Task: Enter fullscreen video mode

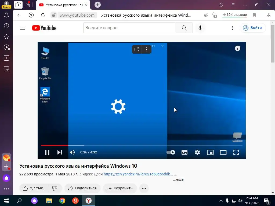Action: click(236, 152)
